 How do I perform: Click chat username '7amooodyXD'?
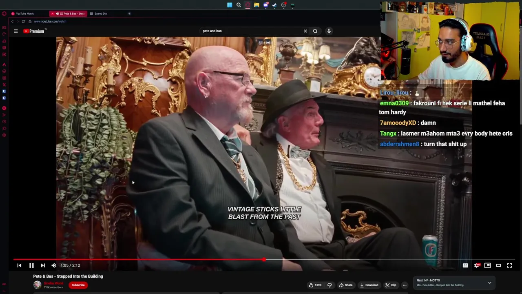coord(398,123)
